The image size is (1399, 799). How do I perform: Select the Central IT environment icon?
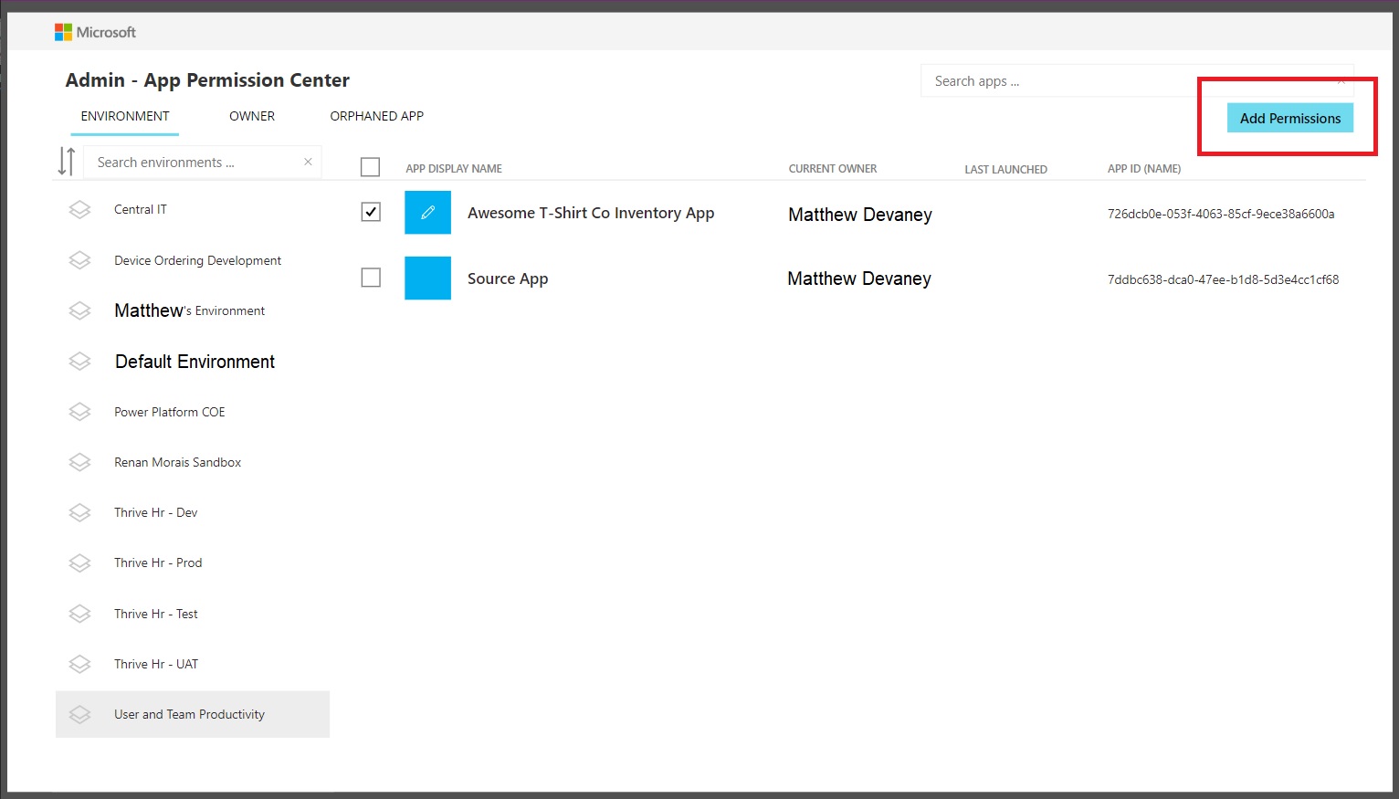pyautogui.click(x=79, y=209)
